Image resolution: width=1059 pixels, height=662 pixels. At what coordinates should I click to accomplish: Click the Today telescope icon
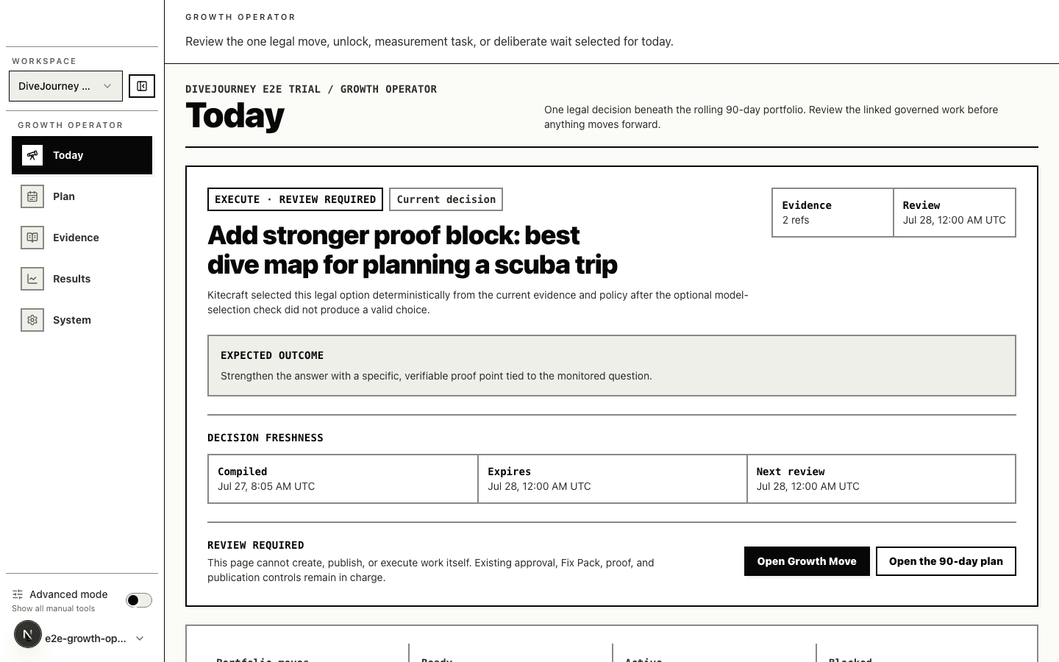[x=32, y=155]
